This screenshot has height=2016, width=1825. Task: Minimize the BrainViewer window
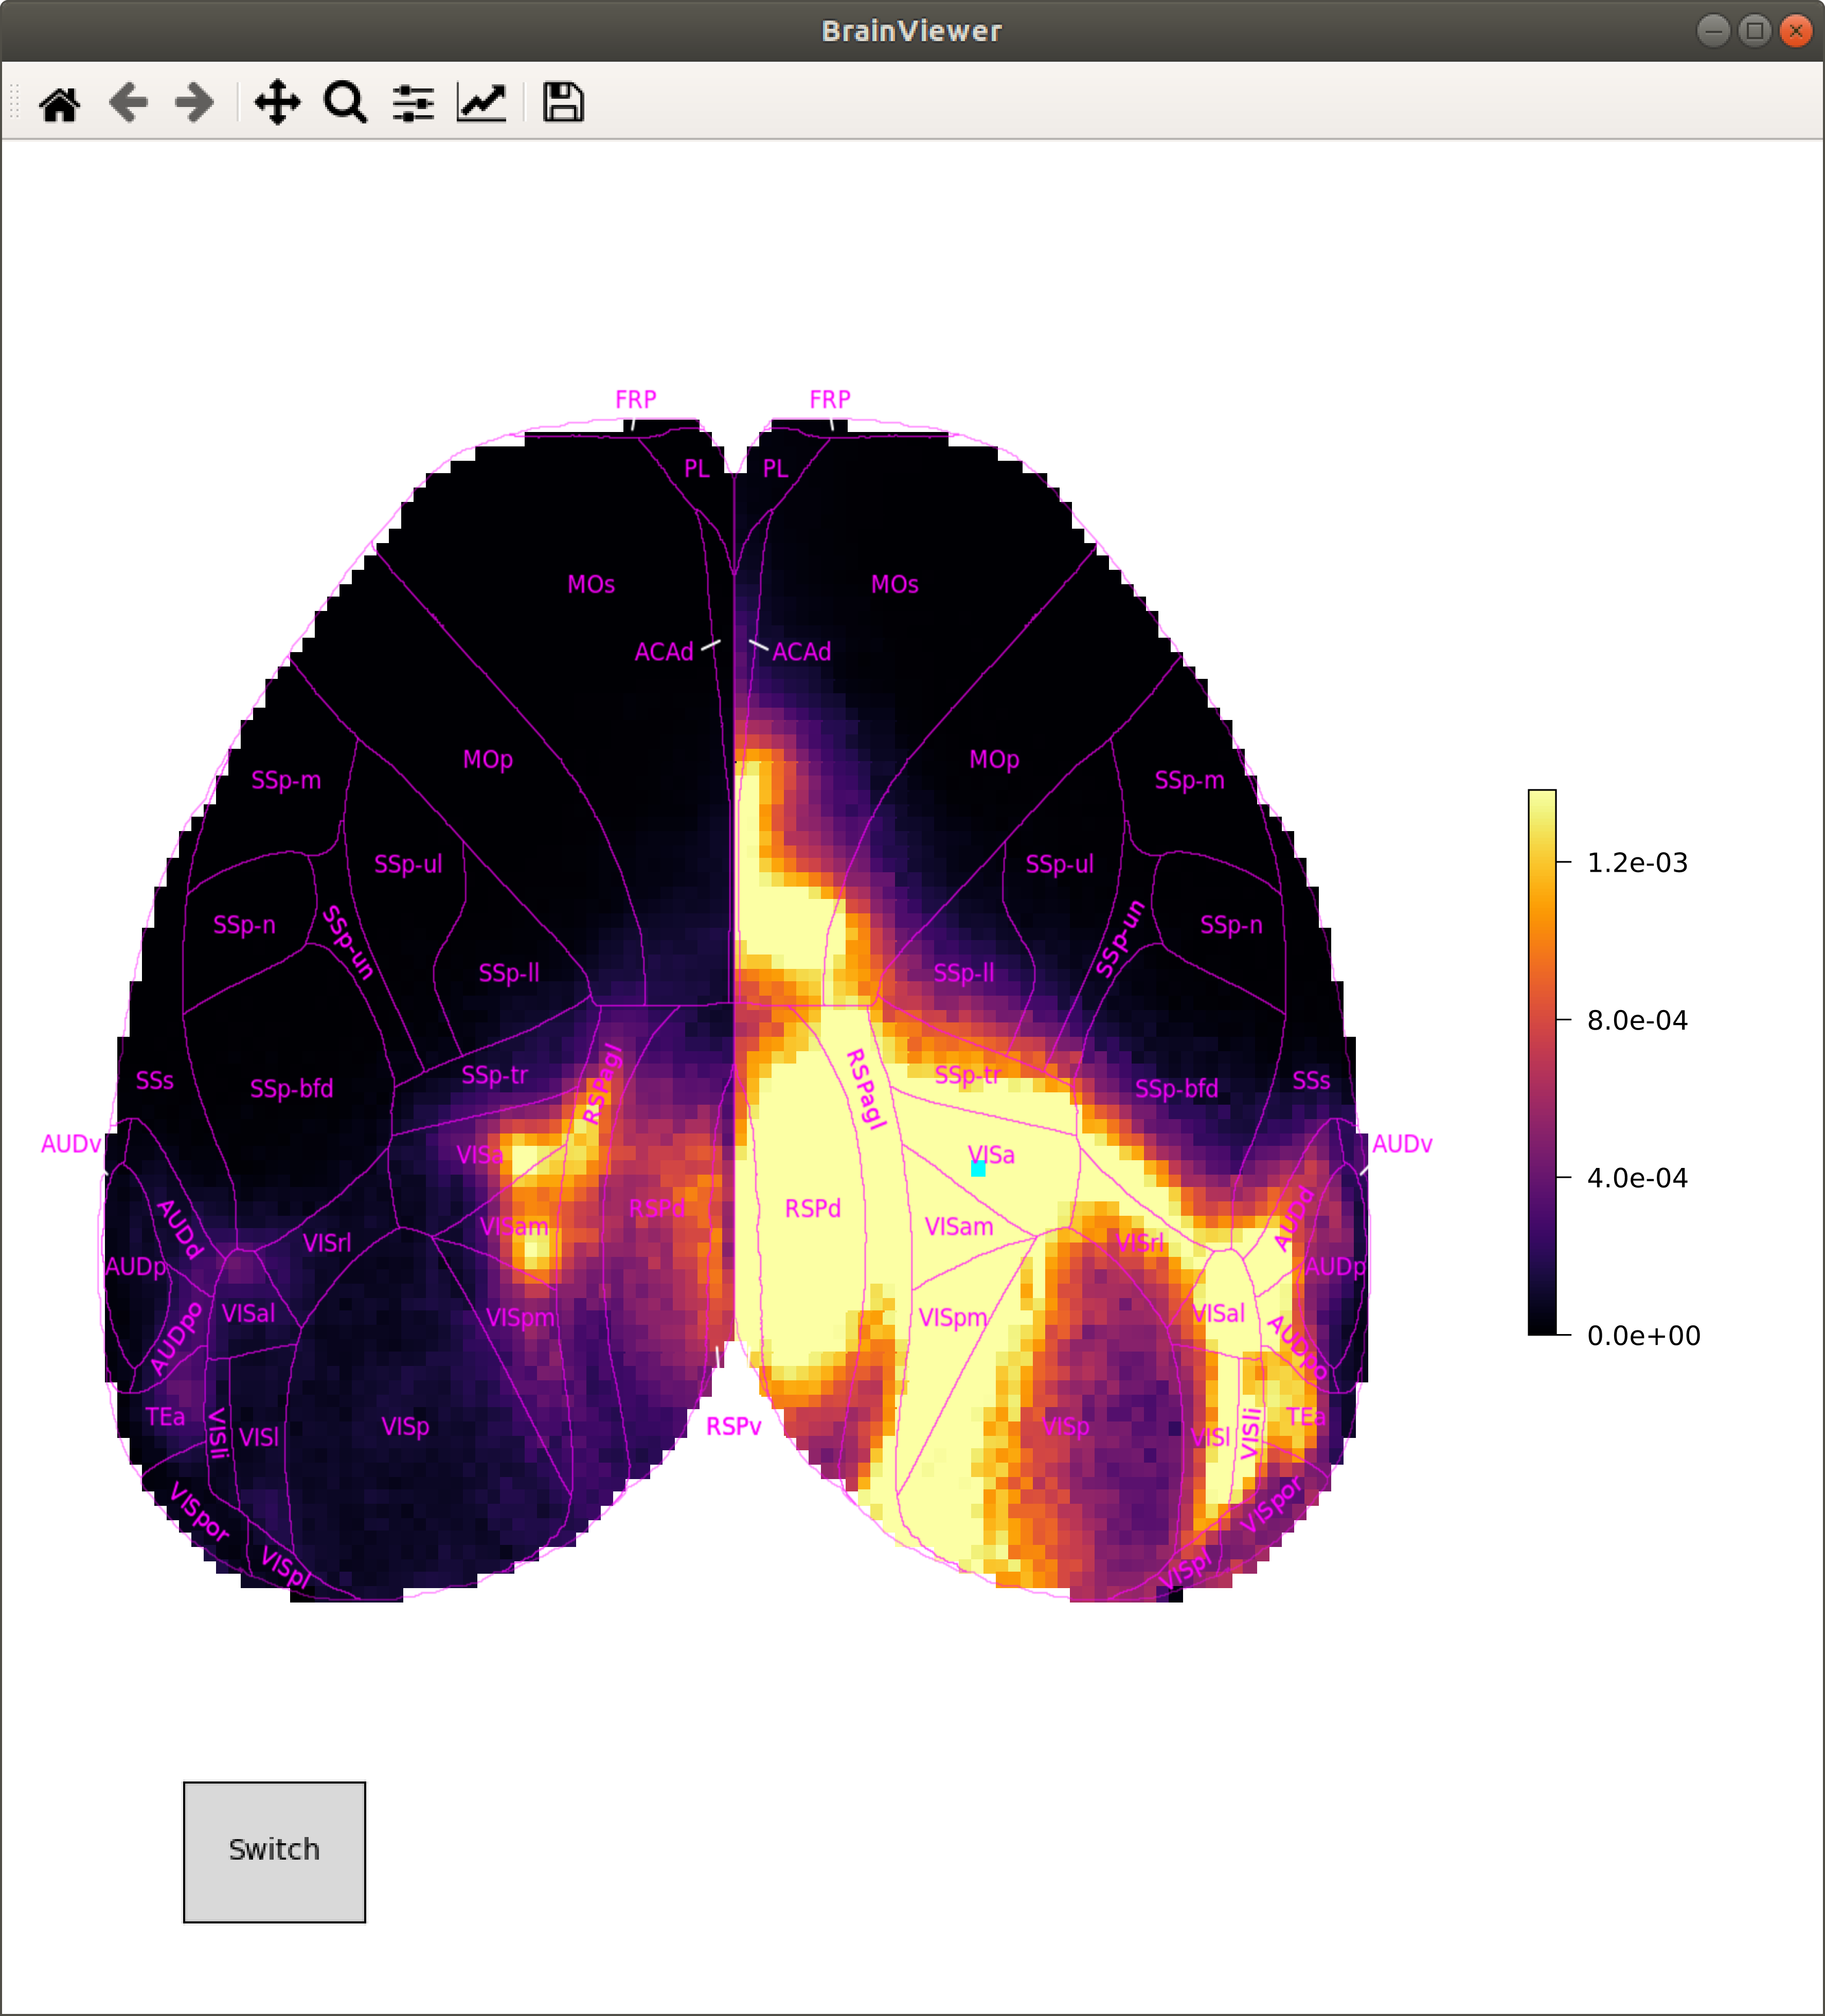pos(1713,31)
